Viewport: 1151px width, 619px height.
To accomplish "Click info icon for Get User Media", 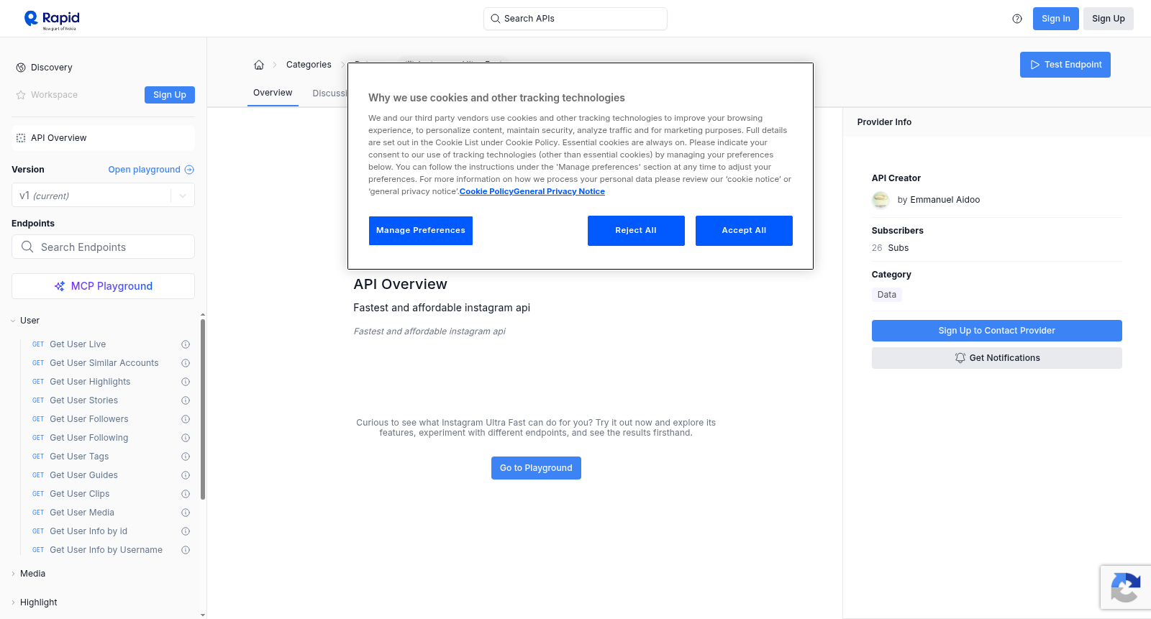I will (186, 513).
